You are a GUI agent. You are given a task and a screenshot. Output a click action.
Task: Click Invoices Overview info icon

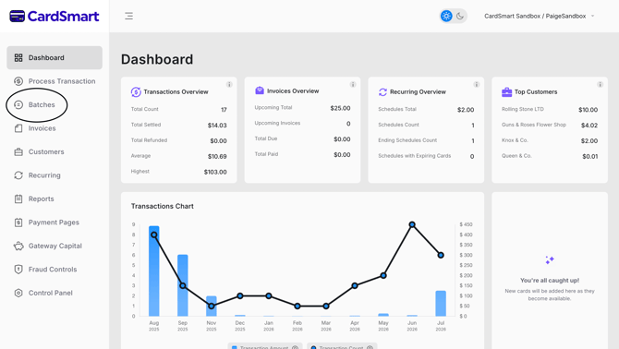[x=353, y=84]
